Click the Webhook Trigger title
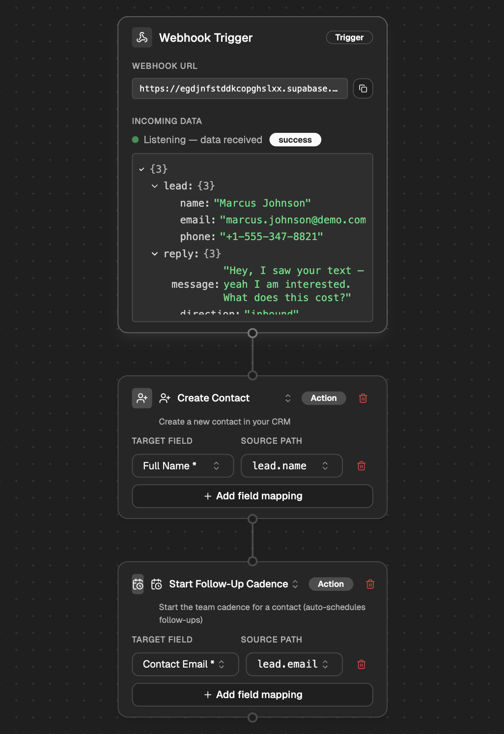Screen dimensions: 504x734 click(206, 38)
